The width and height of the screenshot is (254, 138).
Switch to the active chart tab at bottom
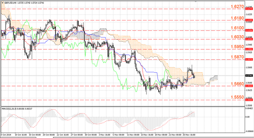(x=45, y=138)
